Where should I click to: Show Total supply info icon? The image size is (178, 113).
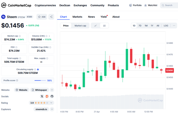20,58
